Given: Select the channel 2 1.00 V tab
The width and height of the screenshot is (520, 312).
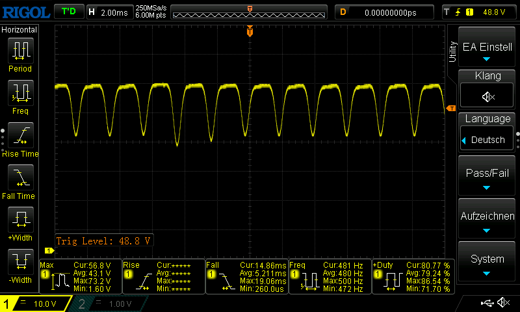Looking at the screenshot, I should point(108,304).
